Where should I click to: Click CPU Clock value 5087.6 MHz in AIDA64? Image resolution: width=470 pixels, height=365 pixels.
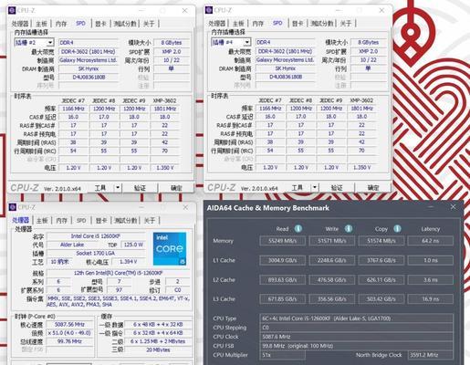tap(357, 337)
